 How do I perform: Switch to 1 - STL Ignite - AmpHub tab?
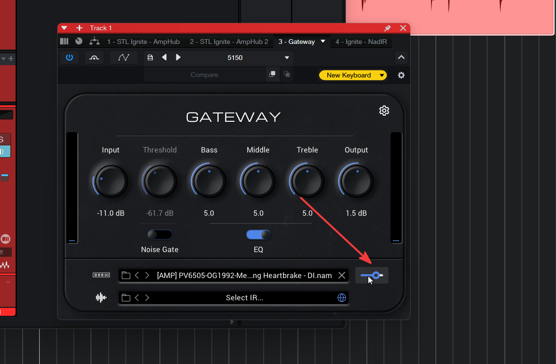[143, 42]
